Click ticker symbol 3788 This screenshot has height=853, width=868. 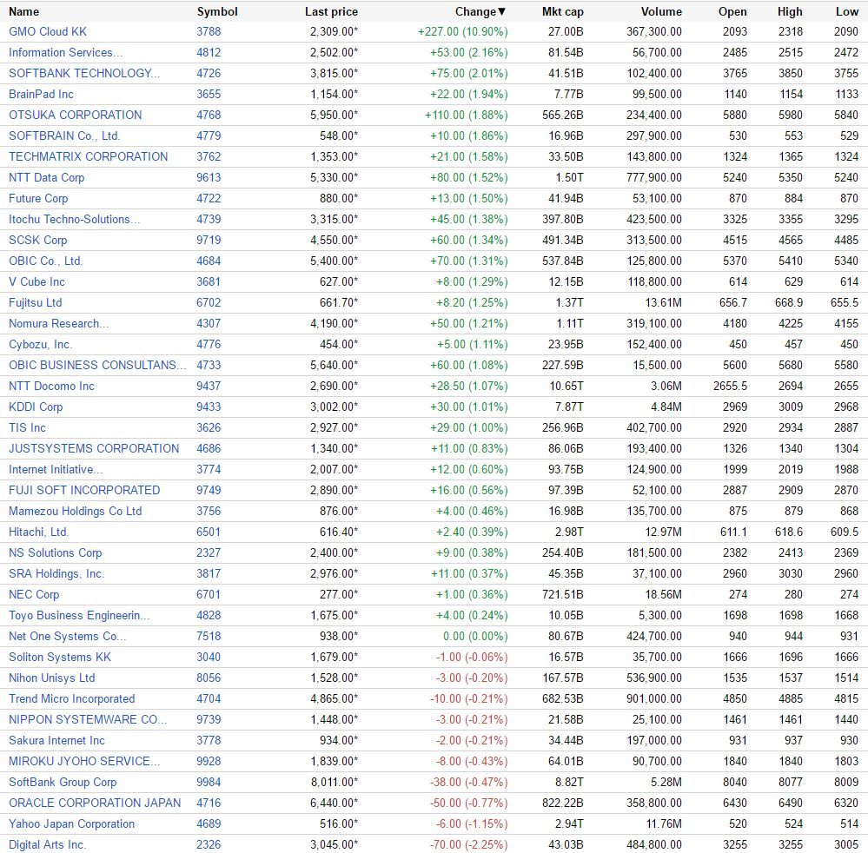tap(209, 31)
